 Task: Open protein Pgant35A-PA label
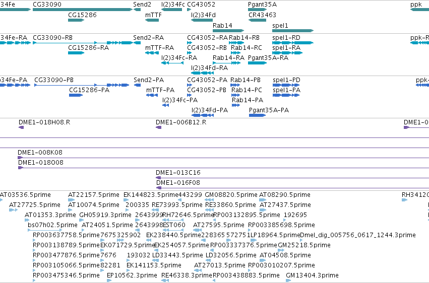pos(269,110)
